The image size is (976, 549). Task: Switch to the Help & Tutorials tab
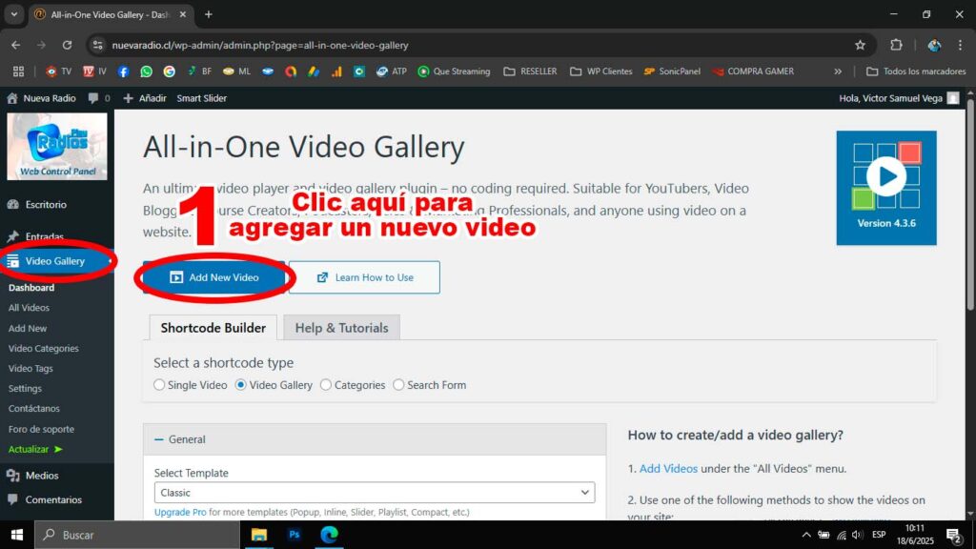[x=342, y=328]
